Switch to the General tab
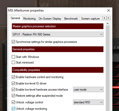This screenshot has width=119, height=111. tap(15, 18)
